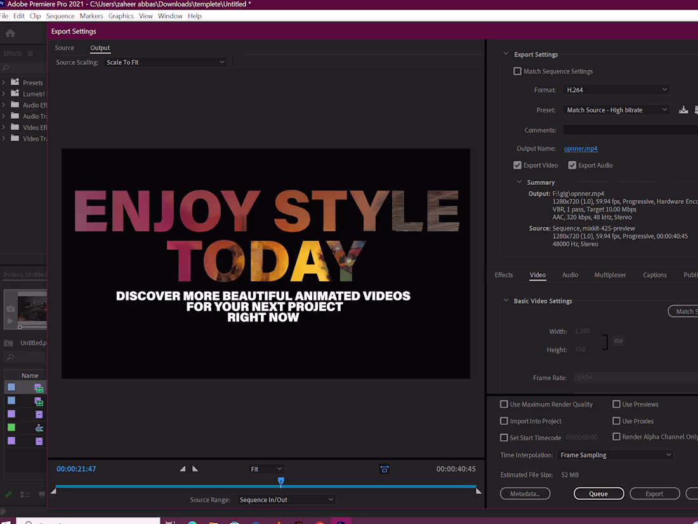Check the Set Start Timecode box
Screen dimensions: 698x524
(504, 438)
